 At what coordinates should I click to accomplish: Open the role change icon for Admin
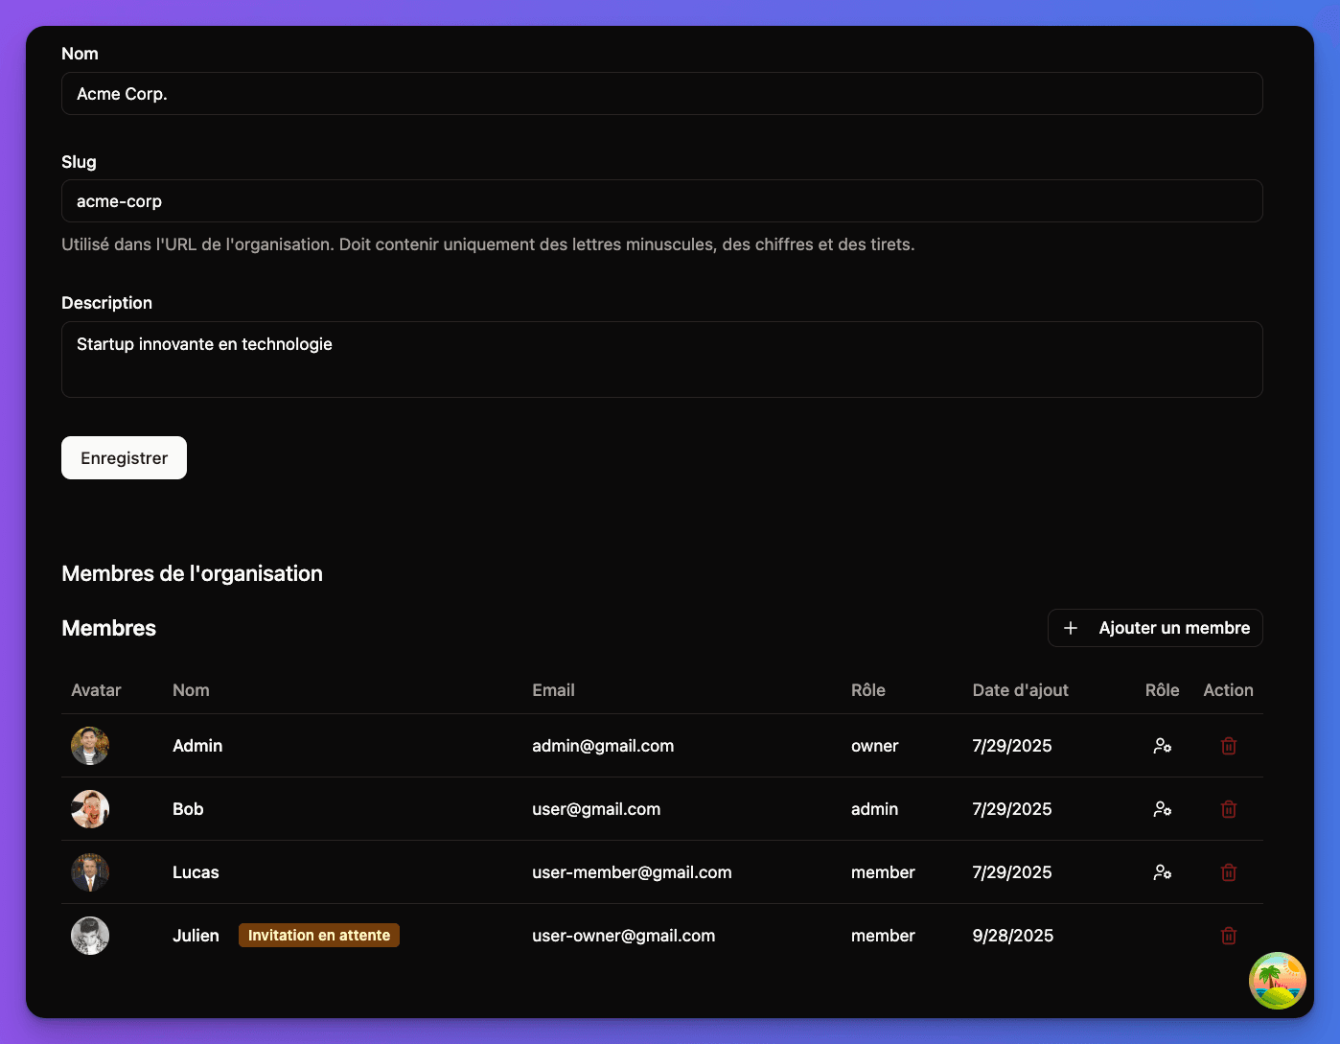[x=1163, y=745]
